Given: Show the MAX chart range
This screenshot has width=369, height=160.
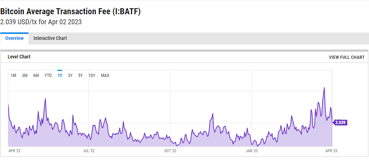Looking at the screenshot, I should (x=105, y=76).
